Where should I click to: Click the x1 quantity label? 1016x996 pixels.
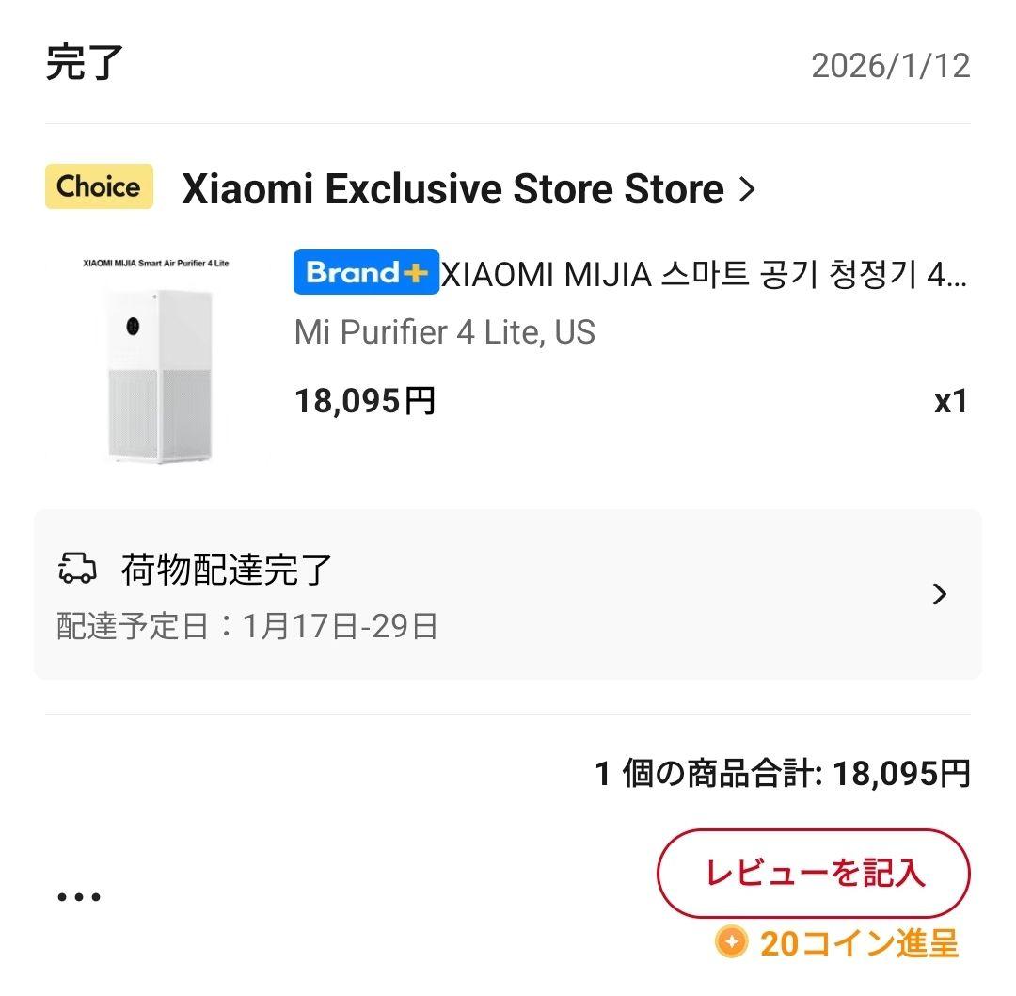951,400
